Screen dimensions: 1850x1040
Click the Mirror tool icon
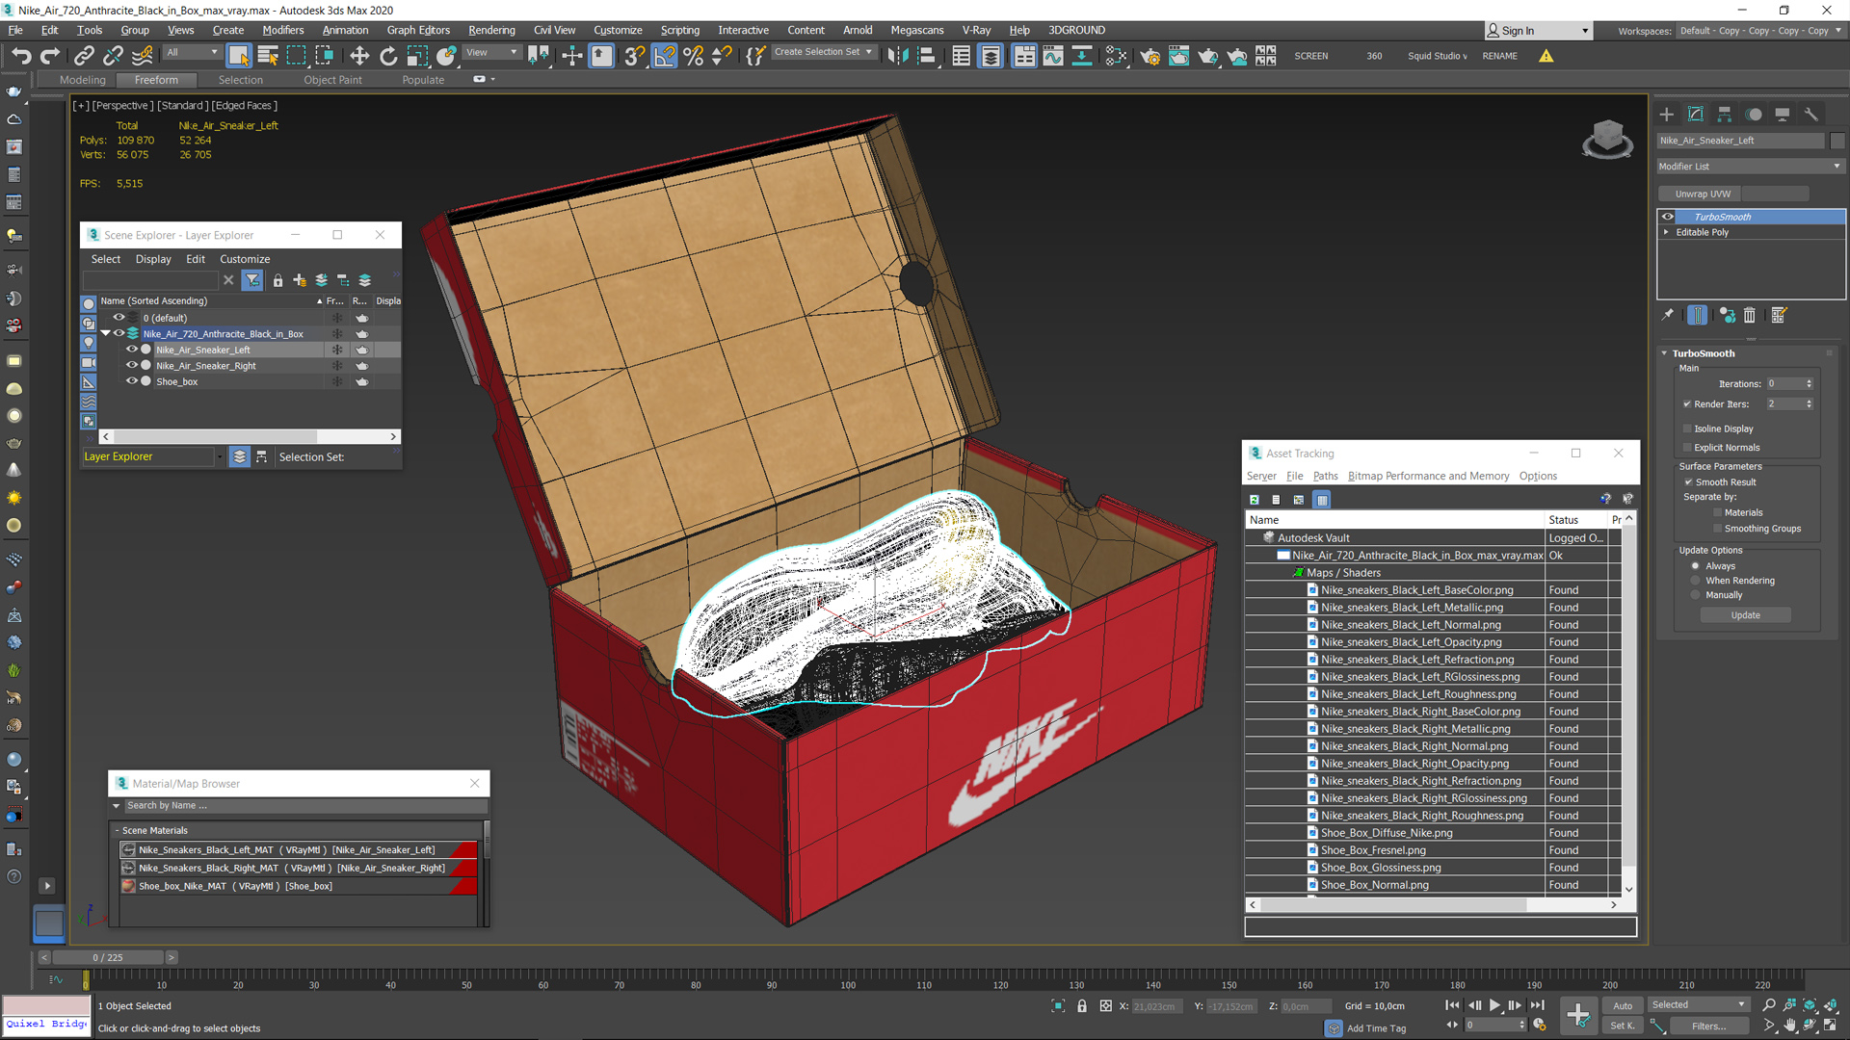click(898, 56)
